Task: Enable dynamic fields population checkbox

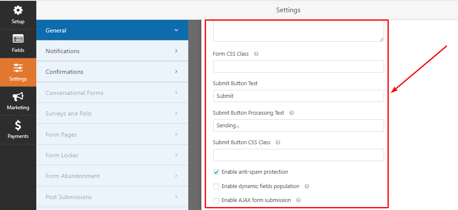Action: (216, 186)
